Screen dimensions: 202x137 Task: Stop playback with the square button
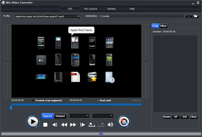(x=45, y=125)
